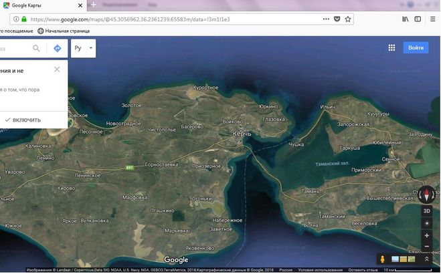
Task: Expand the Ру language dropdown
Action: [x=83, y=48]
